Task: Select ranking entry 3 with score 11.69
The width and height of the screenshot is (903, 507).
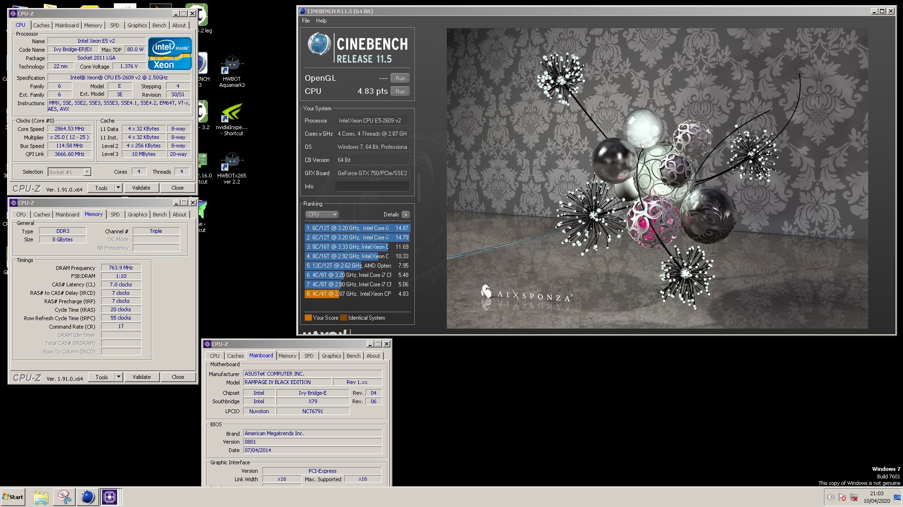Action: click(357, 247)
